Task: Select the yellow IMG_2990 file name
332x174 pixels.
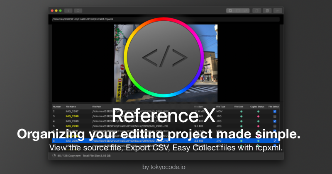Action: click(72, 126)
